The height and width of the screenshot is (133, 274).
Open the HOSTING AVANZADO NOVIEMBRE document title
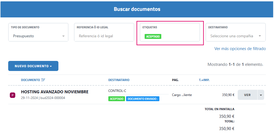point(55,92)
